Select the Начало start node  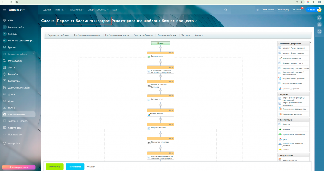[160, 43]
